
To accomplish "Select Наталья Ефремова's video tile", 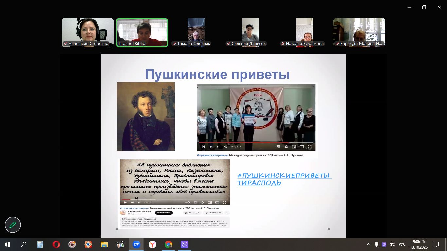I will click(305, 33).
